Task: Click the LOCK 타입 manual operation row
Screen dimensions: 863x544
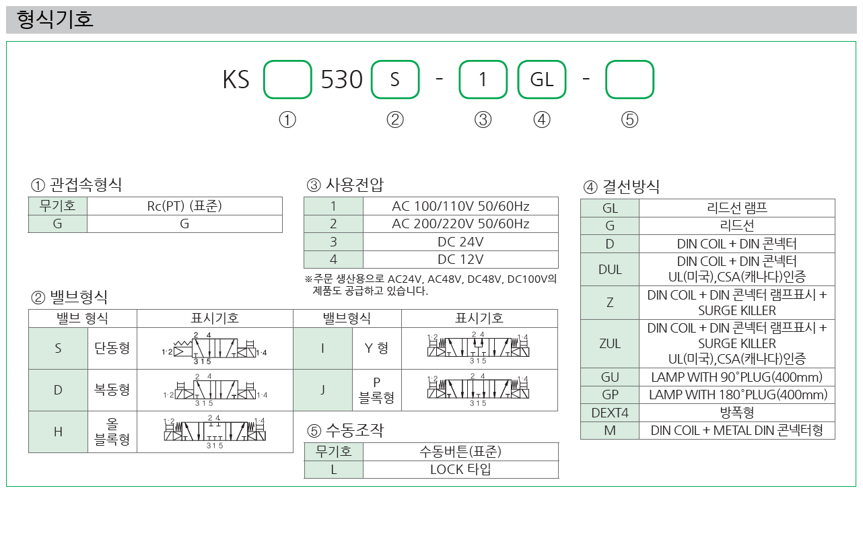Action: click(460, 469)
